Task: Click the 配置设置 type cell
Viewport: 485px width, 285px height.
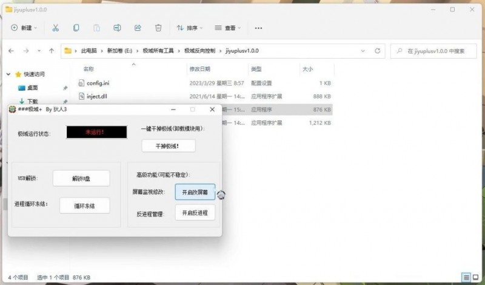Action: point(261,83)
